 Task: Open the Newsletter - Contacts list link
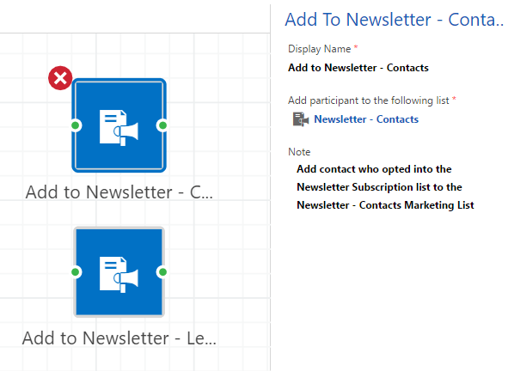pos(366,119)
